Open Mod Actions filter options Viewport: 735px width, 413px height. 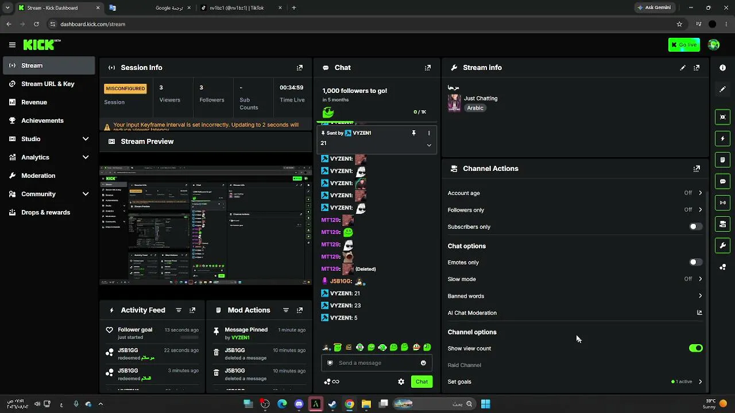(286, 310)
